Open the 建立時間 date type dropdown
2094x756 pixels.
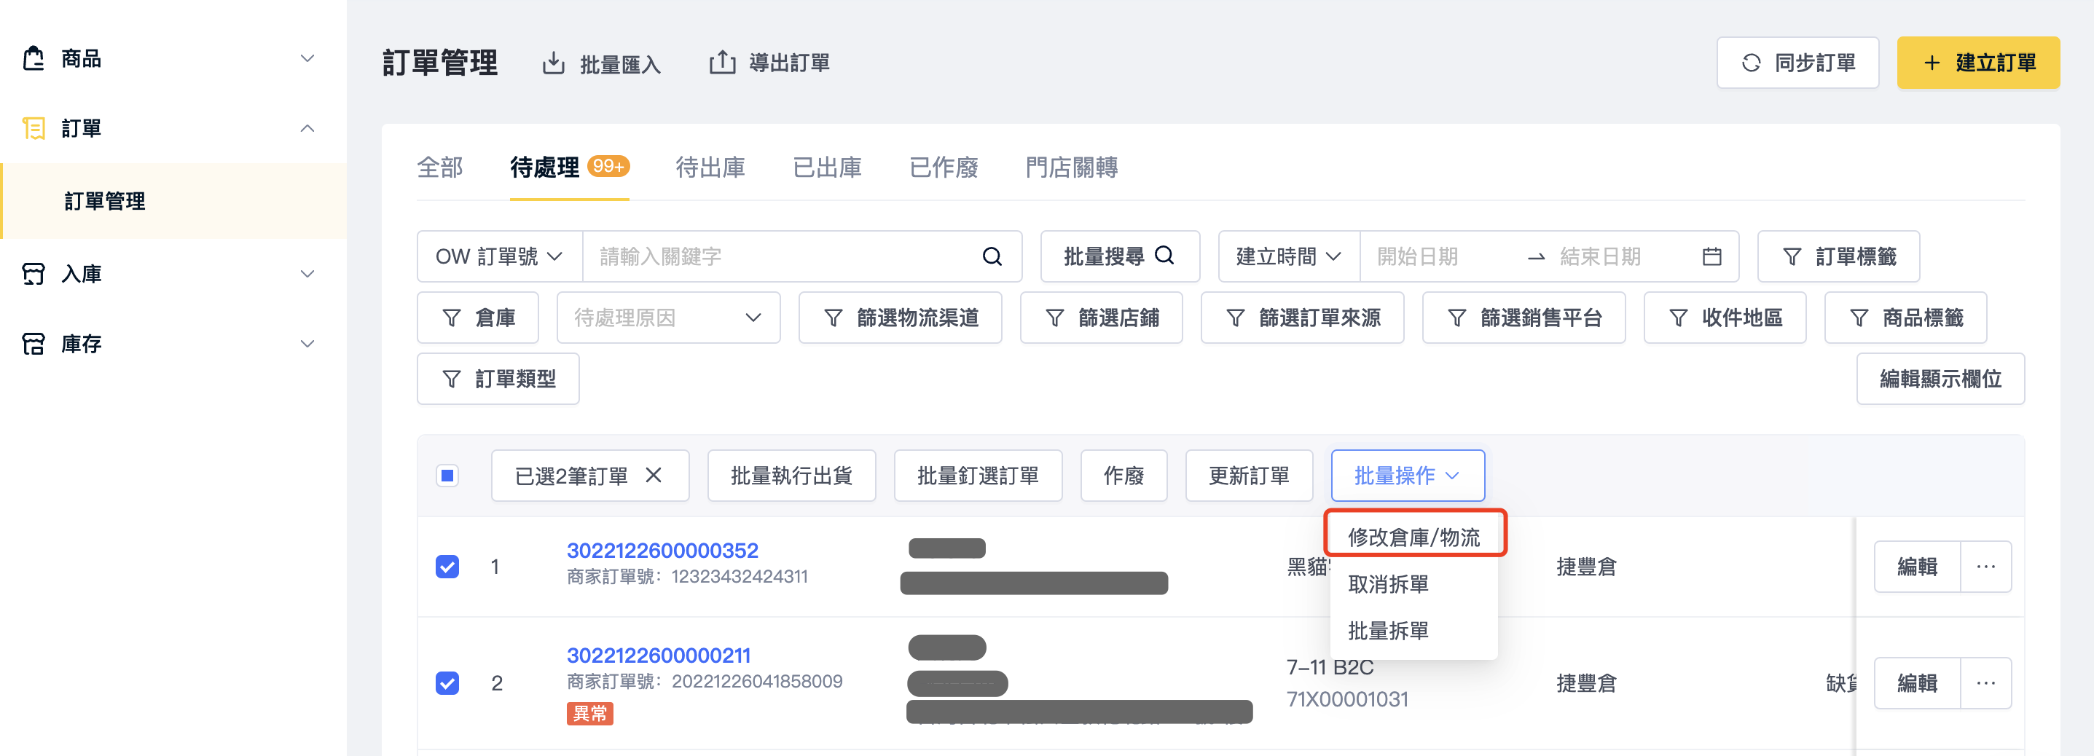[x=1288, y=257]
